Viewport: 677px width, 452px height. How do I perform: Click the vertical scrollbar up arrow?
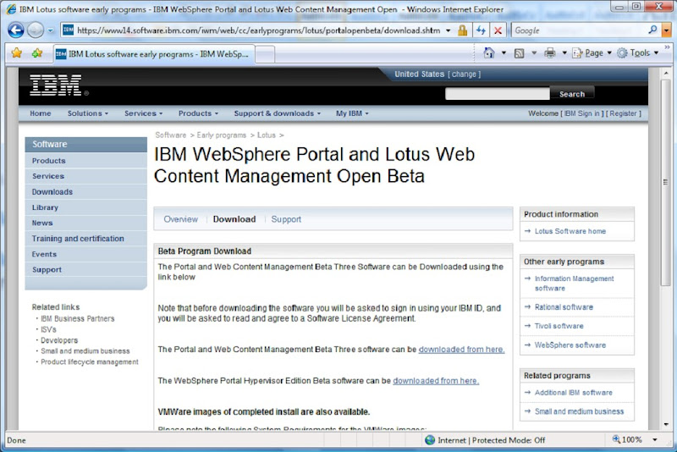(x=666, y=74)
